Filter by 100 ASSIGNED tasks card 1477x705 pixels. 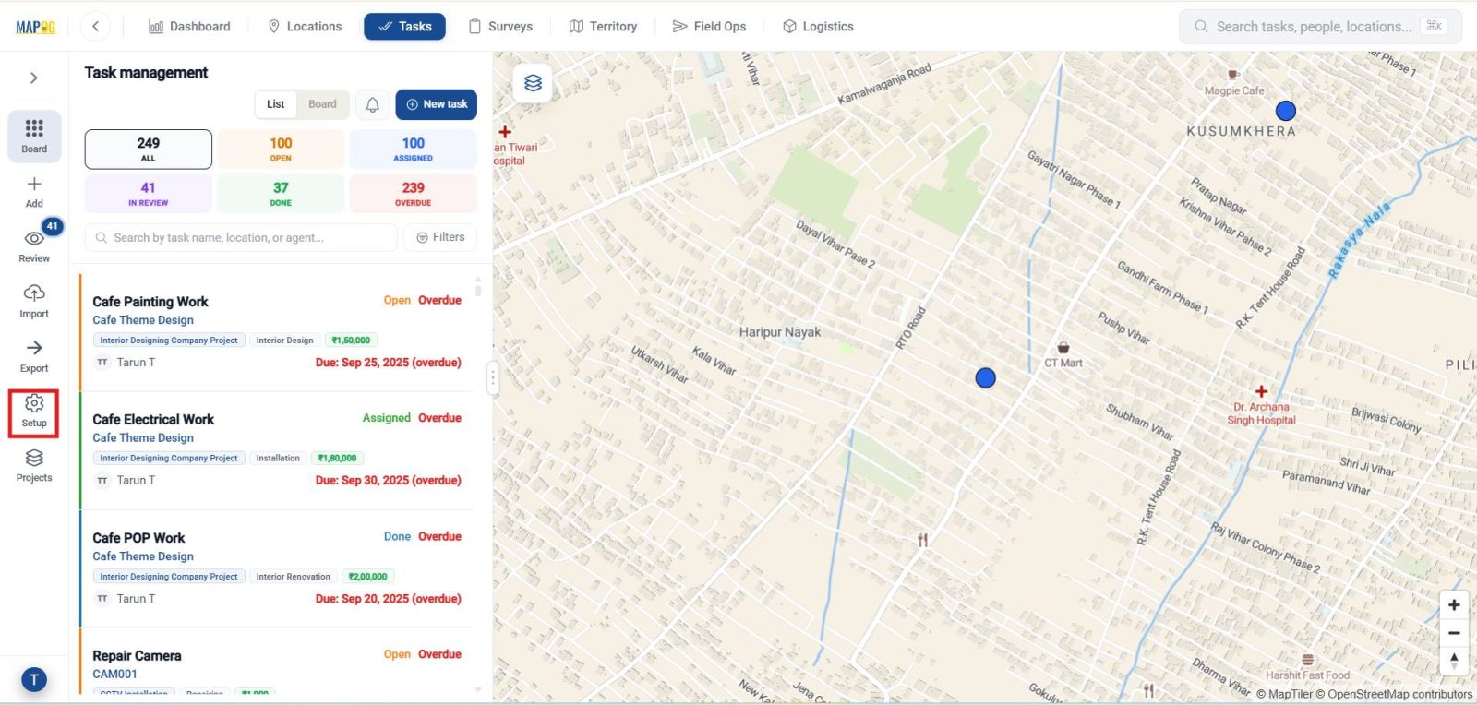click(x=414, y=149)
